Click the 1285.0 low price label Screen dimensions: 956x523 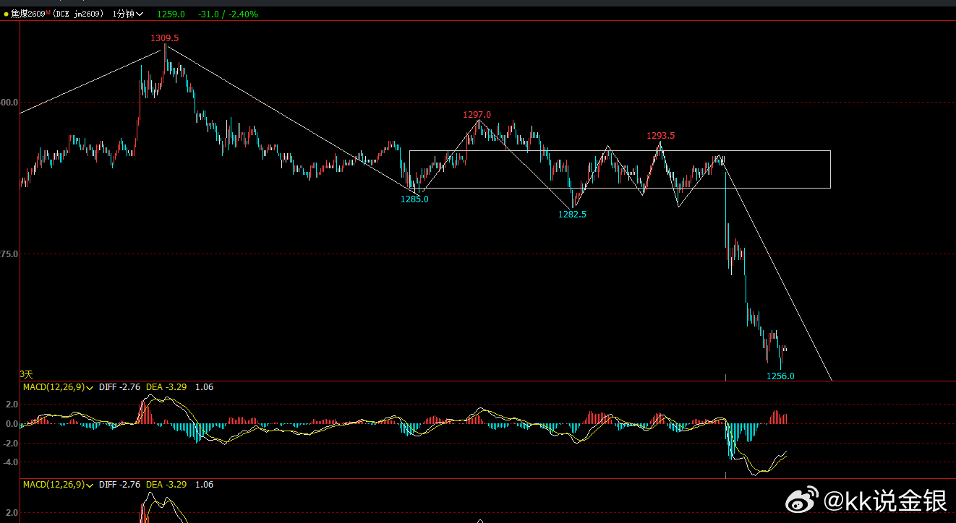pyautogui.click(x=414, y=199)
